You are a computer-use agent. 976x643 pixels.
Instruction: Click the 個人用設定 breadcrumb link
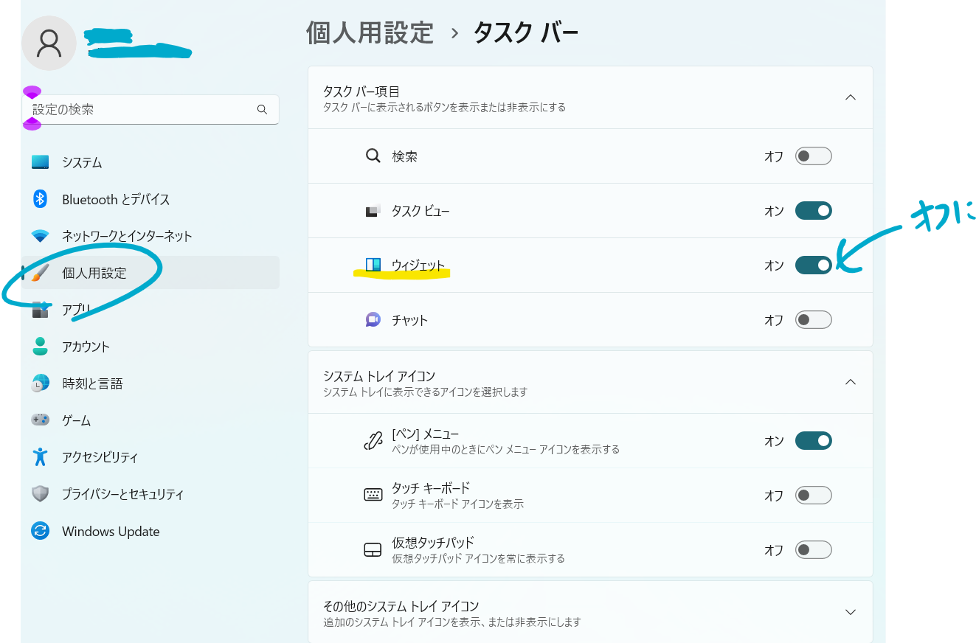[369, 32]
